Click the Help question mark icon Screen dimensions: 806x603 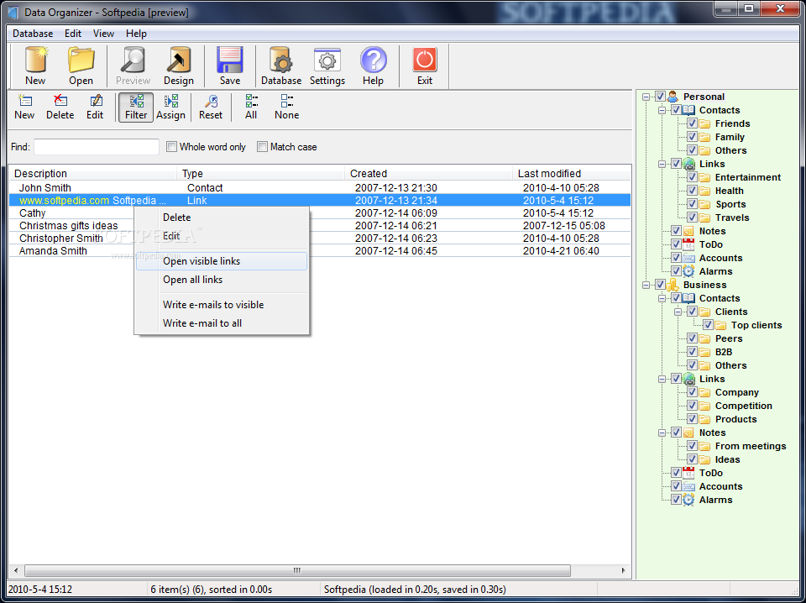373,66
